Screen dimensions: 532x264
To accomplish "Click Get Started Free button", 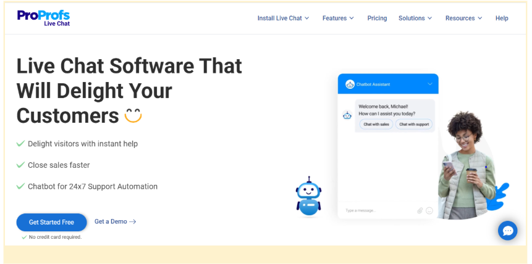I will point(51,222).
